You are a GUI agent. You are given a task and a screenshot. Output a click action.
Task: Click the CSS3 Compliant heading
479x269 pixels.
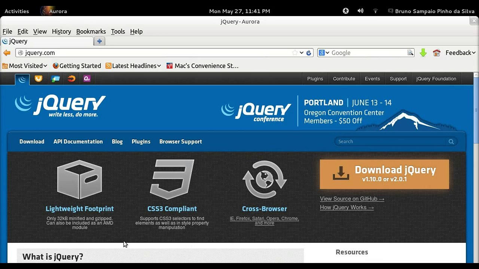[x=172, y=209]
